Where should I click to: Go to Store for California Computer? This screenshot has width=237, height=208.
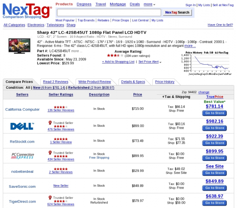214,113
